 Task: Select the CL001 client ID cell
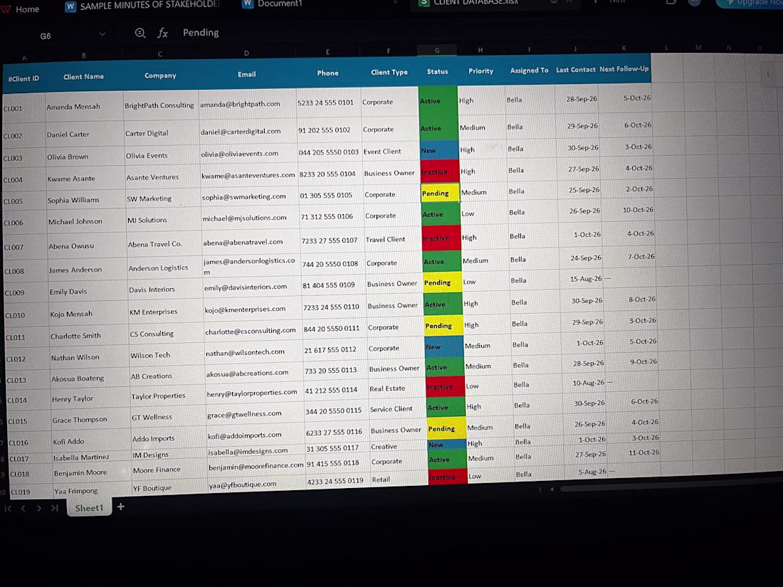tap(24, 108)
